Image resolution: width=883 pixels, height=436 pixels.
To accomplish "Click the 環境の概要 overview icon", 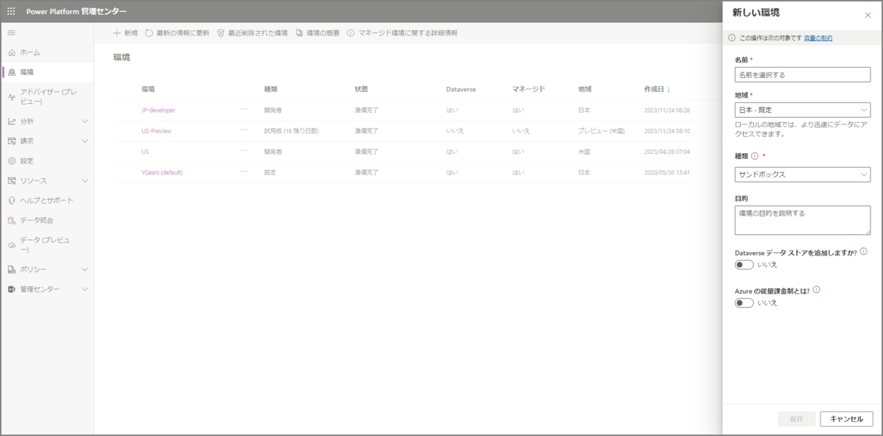I will 299,33.
